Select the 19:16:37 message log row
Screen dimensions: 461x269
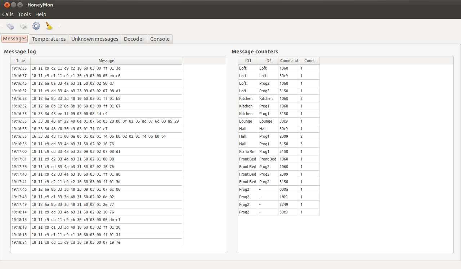click(x=96, y=76)
